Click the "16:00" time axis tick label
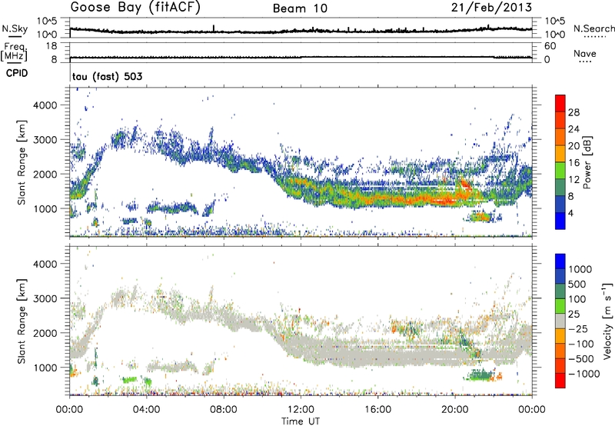The image size is (615, 426). 377,409
